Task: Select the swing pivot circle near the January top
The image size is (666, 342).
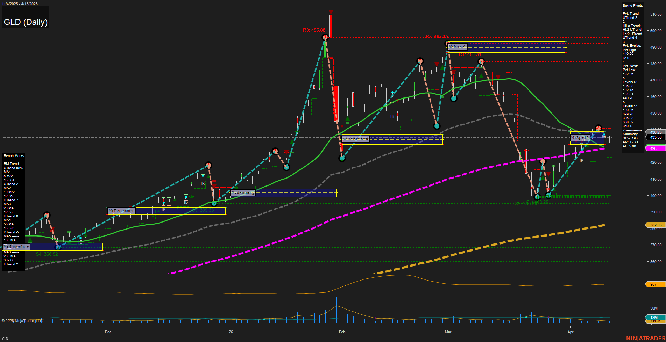Action: point(209,164)
